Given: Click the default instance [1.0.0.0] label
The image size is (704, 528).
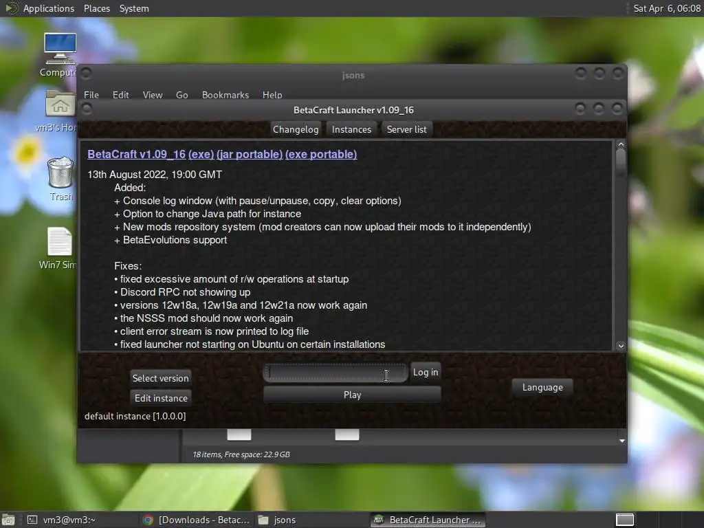Looking at the screenshot, I should [135, 416].
